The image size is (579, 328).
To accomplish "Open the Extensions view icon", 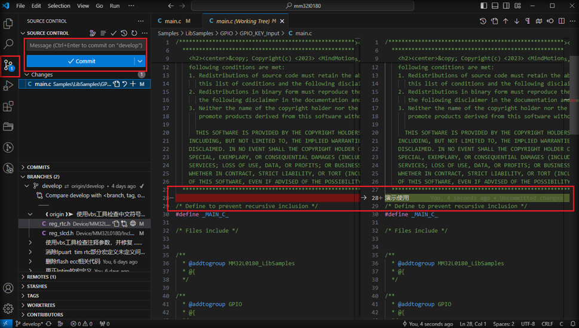I will 8,107.
